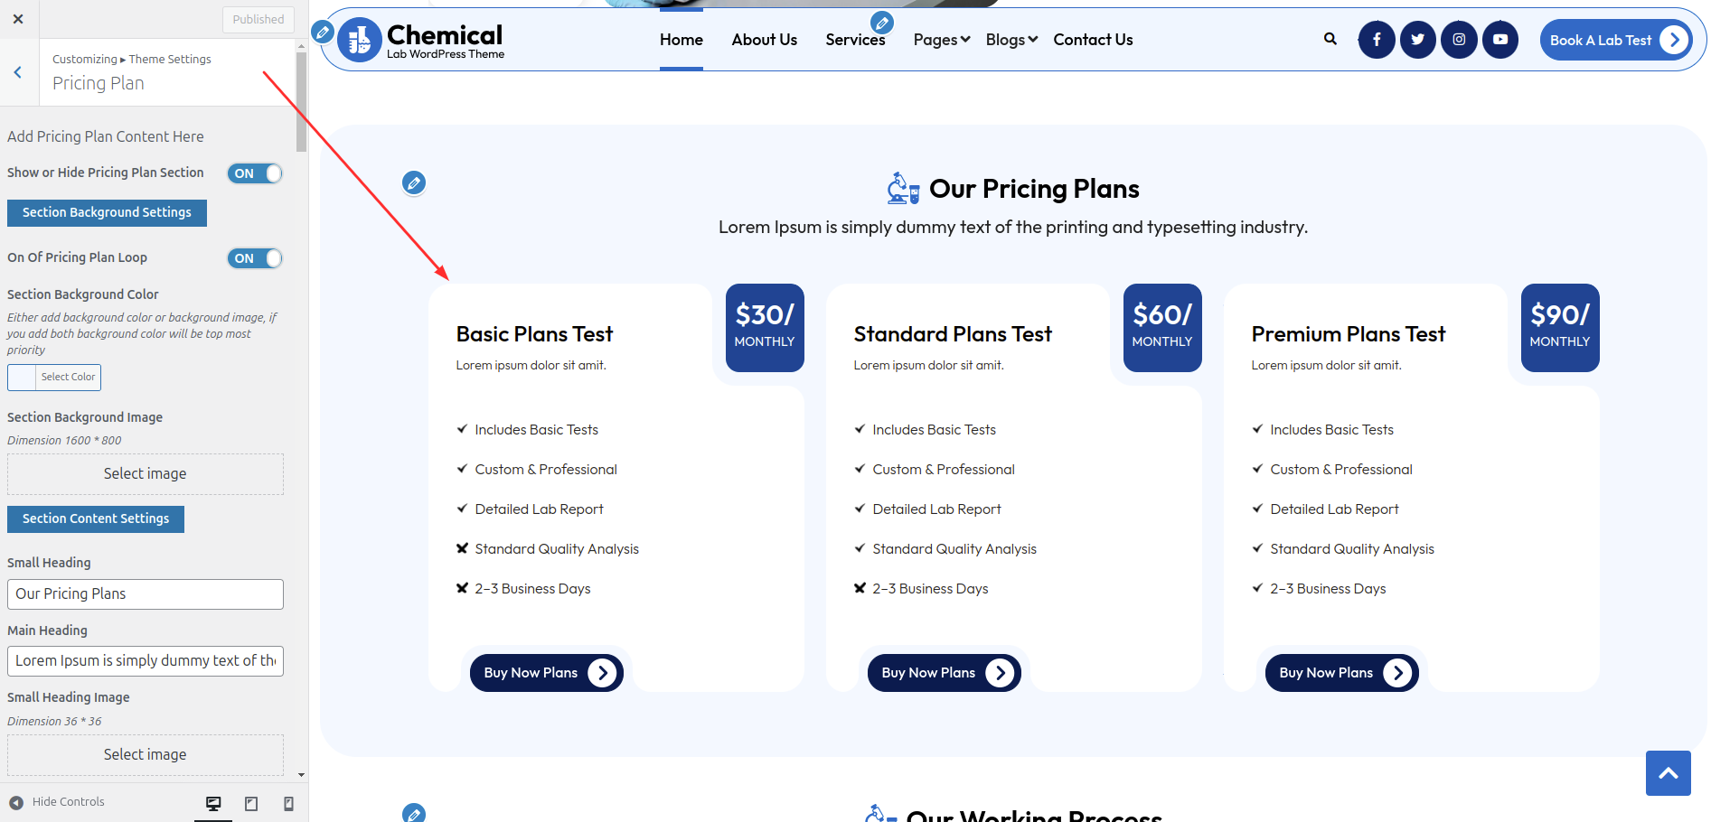Disable the On Of Pricing Plan Loop toggle
1711x822 pixels.
[254, 257]
